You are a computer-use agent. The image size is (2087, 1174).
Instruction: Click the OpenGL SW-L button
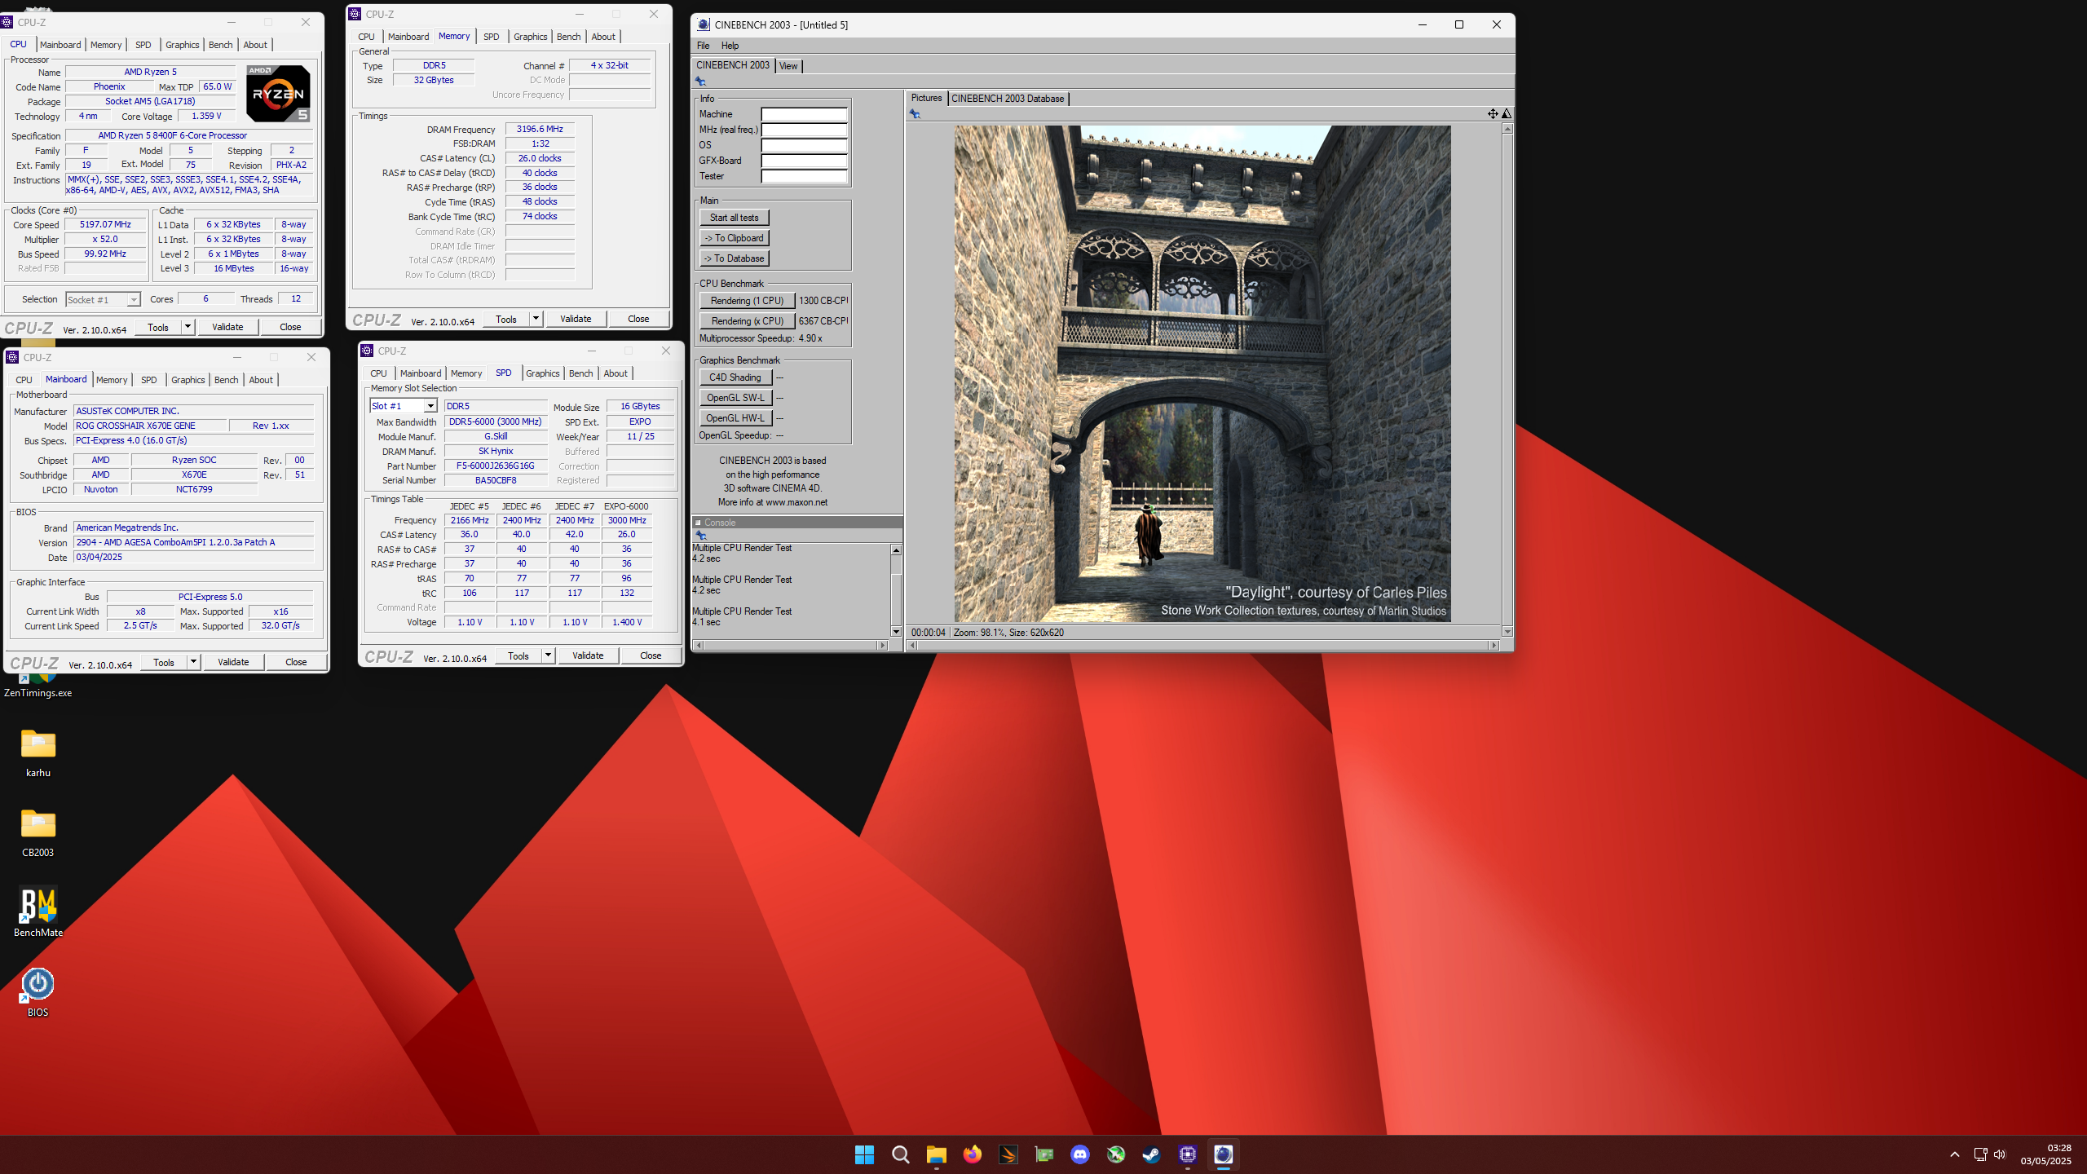735,398
